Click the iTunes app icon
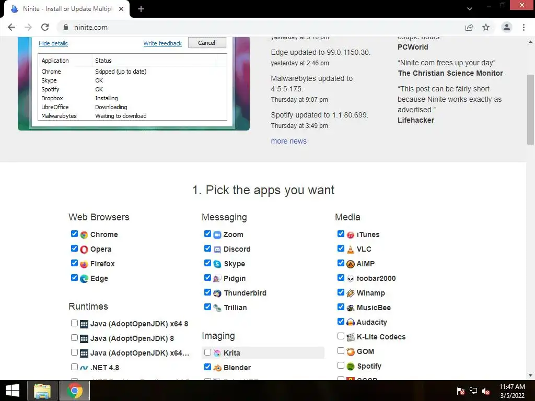This screenshot has height=401, width=535. tap(351, 235)
